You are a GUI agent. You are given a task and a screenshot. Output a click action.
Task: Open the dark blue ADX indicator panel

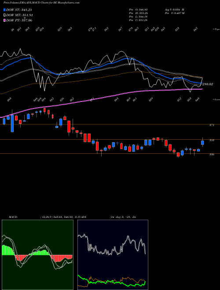click(x=113, y=255)
